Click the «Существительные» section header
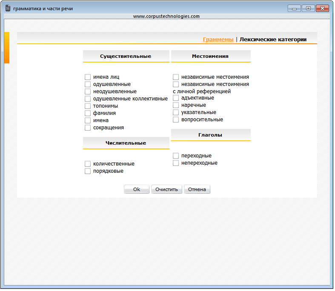 tap(126, 56)
